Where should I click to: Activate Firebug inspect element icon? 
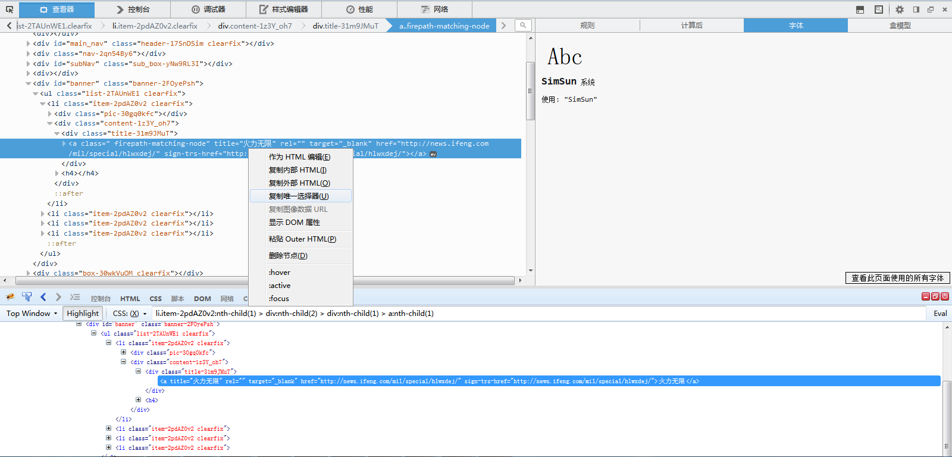click(27, 297)
